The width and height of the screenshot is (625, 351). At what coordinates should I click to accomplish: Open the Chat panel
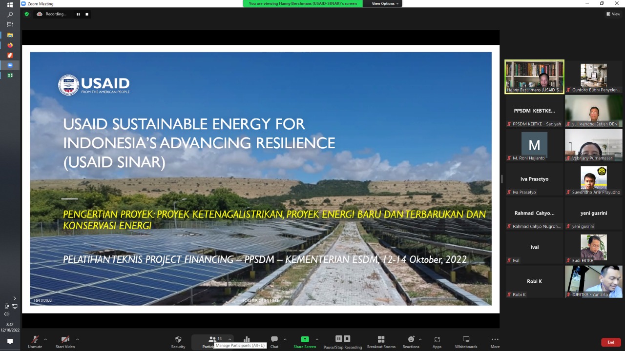(x=274, y=342)
